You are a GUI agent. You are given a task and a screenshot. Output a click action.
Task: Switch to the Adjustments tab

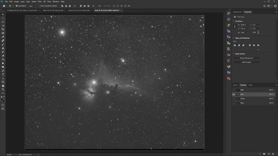(237, 12)
